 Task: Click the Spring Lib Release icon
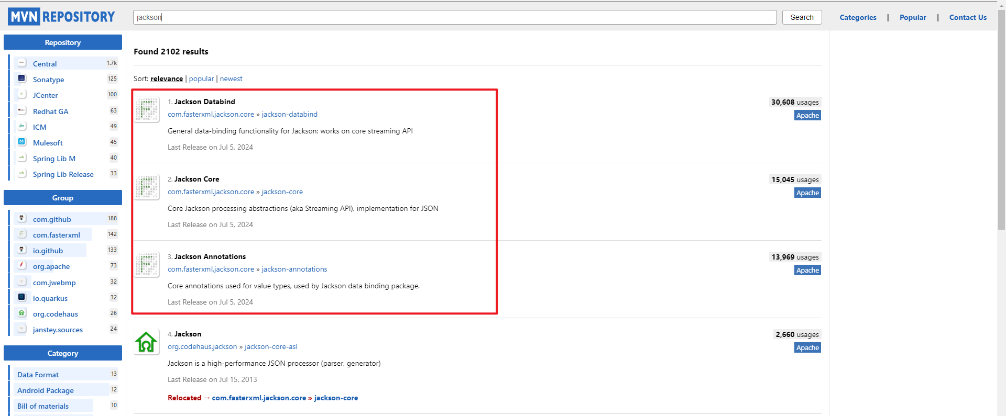point(22,173)
